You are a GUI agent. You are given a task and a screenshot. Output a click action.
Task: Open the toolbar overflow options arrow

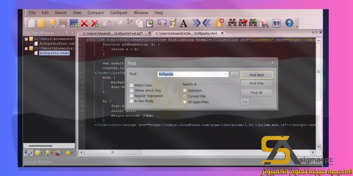coord(297,27)
